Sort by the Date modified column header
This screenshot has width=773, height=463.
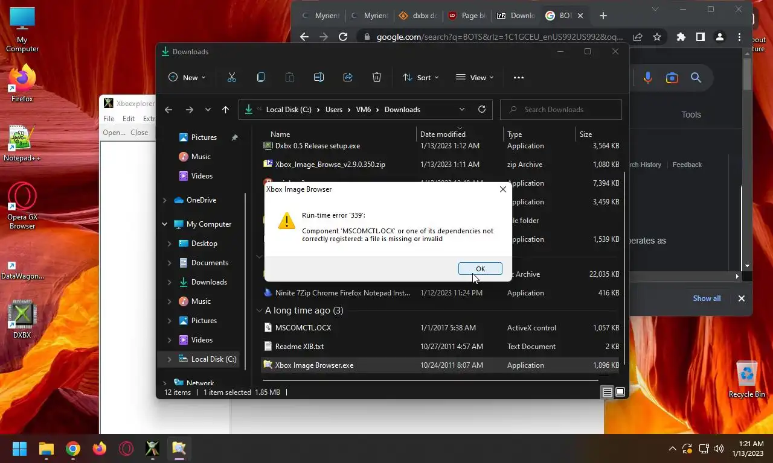(443, 134)
